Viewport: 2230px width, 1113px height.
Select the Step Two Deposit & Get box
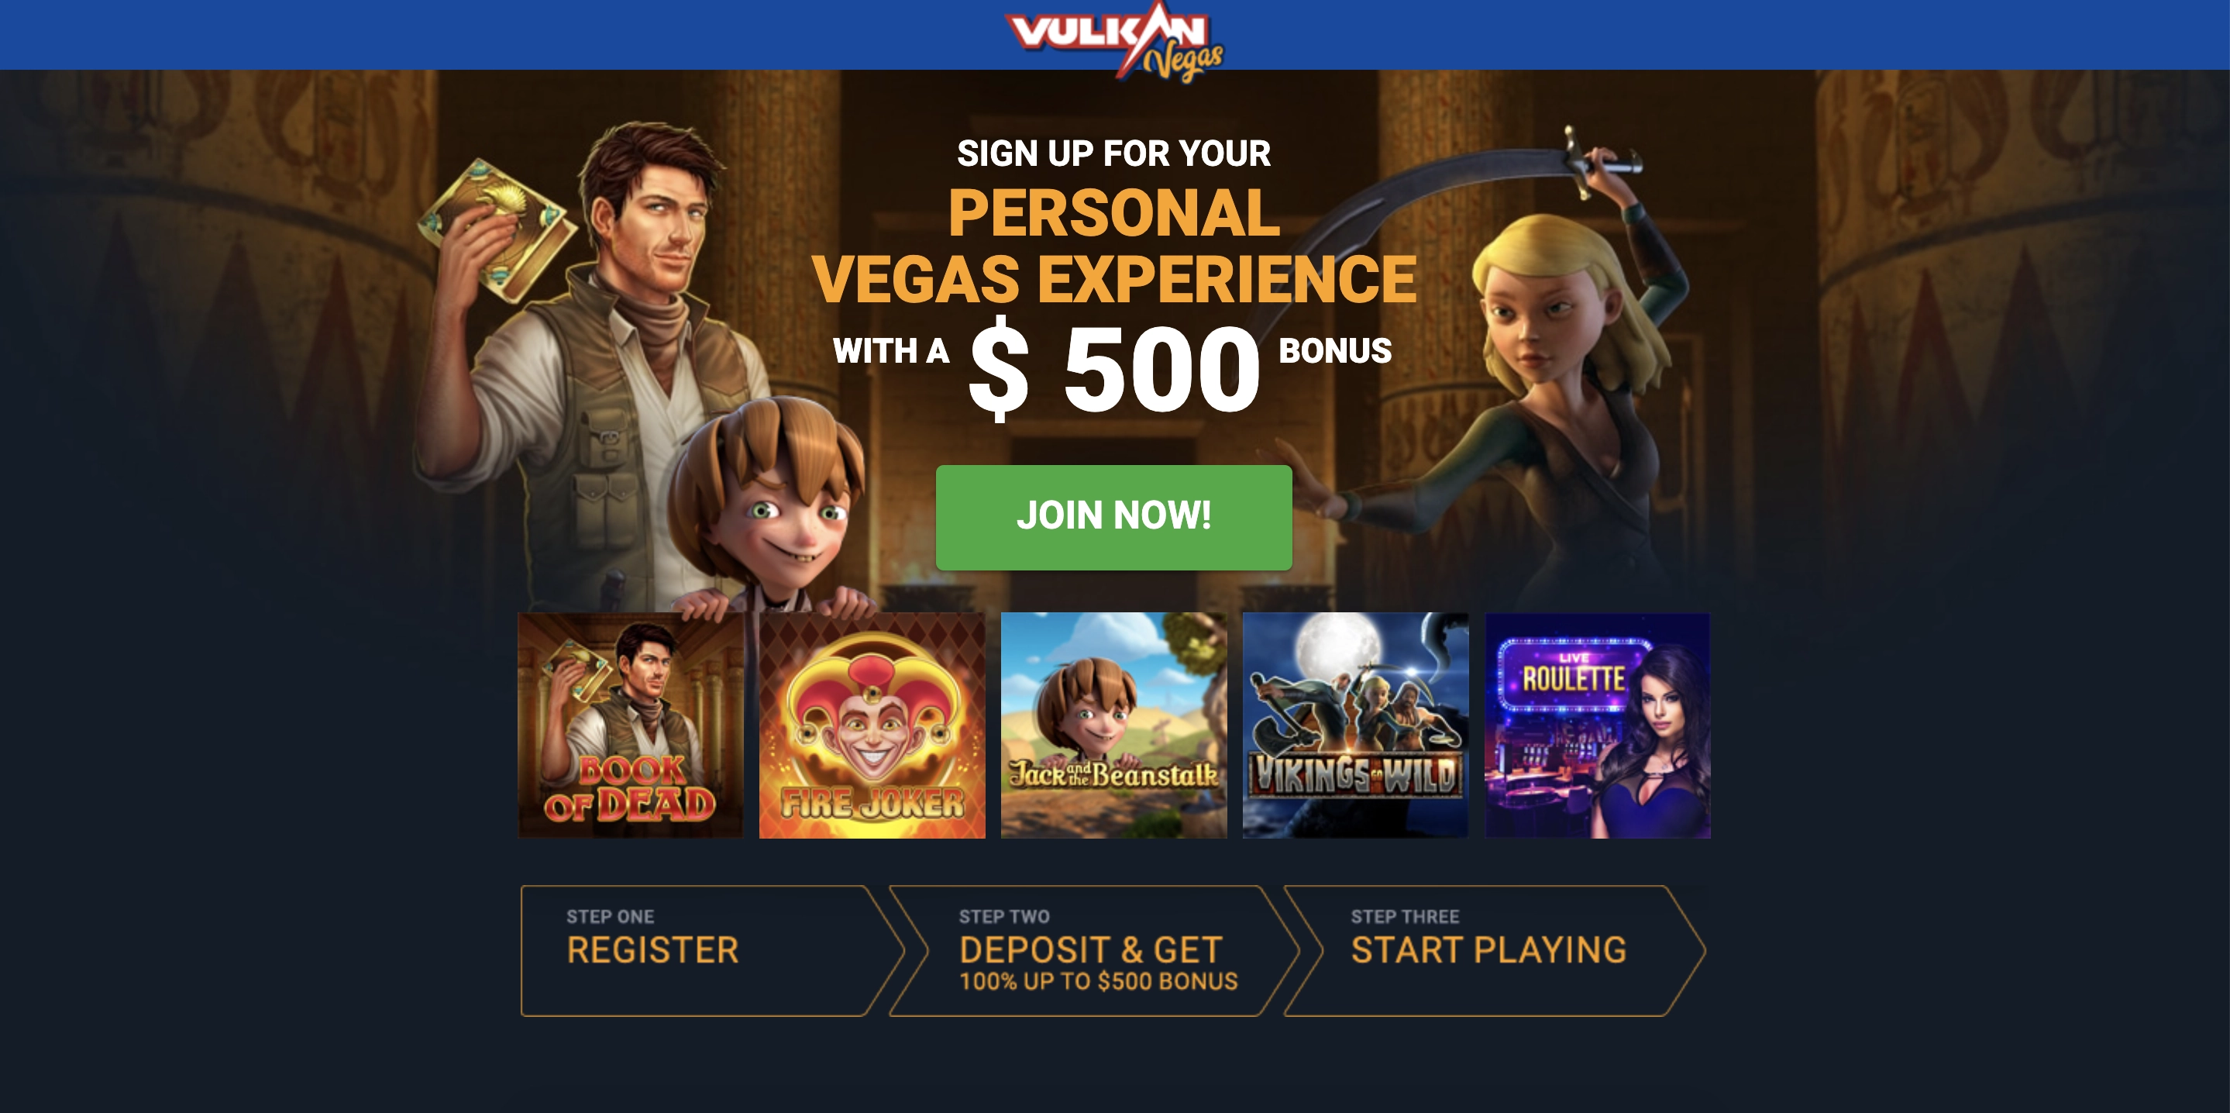tap(1094, 950)
